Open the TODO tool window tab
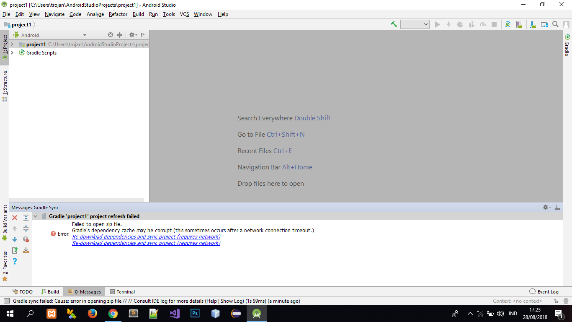 tap(23, 292)
